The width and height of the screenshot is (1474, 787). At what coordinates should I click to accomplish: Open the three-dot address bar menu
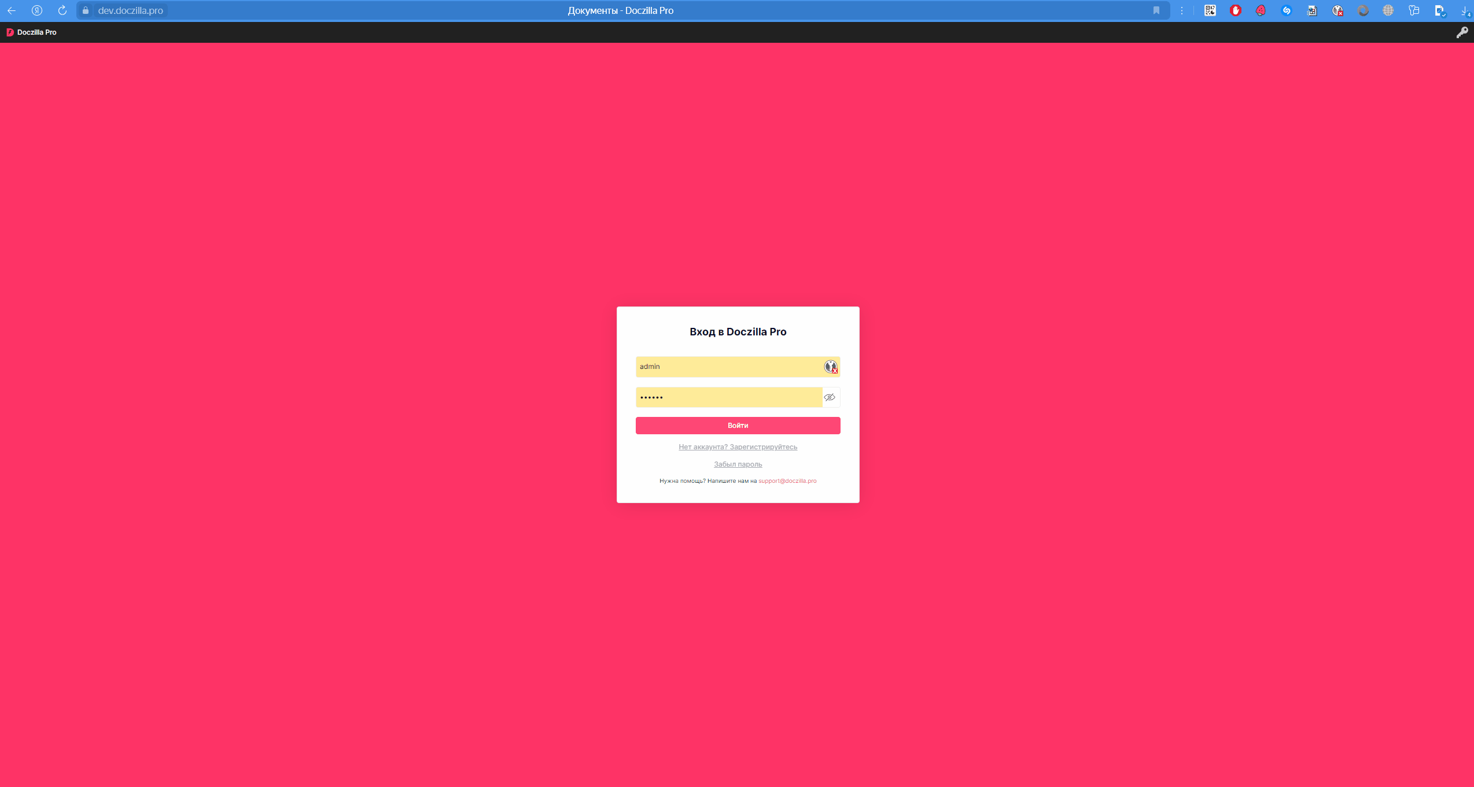point(1182,10)
